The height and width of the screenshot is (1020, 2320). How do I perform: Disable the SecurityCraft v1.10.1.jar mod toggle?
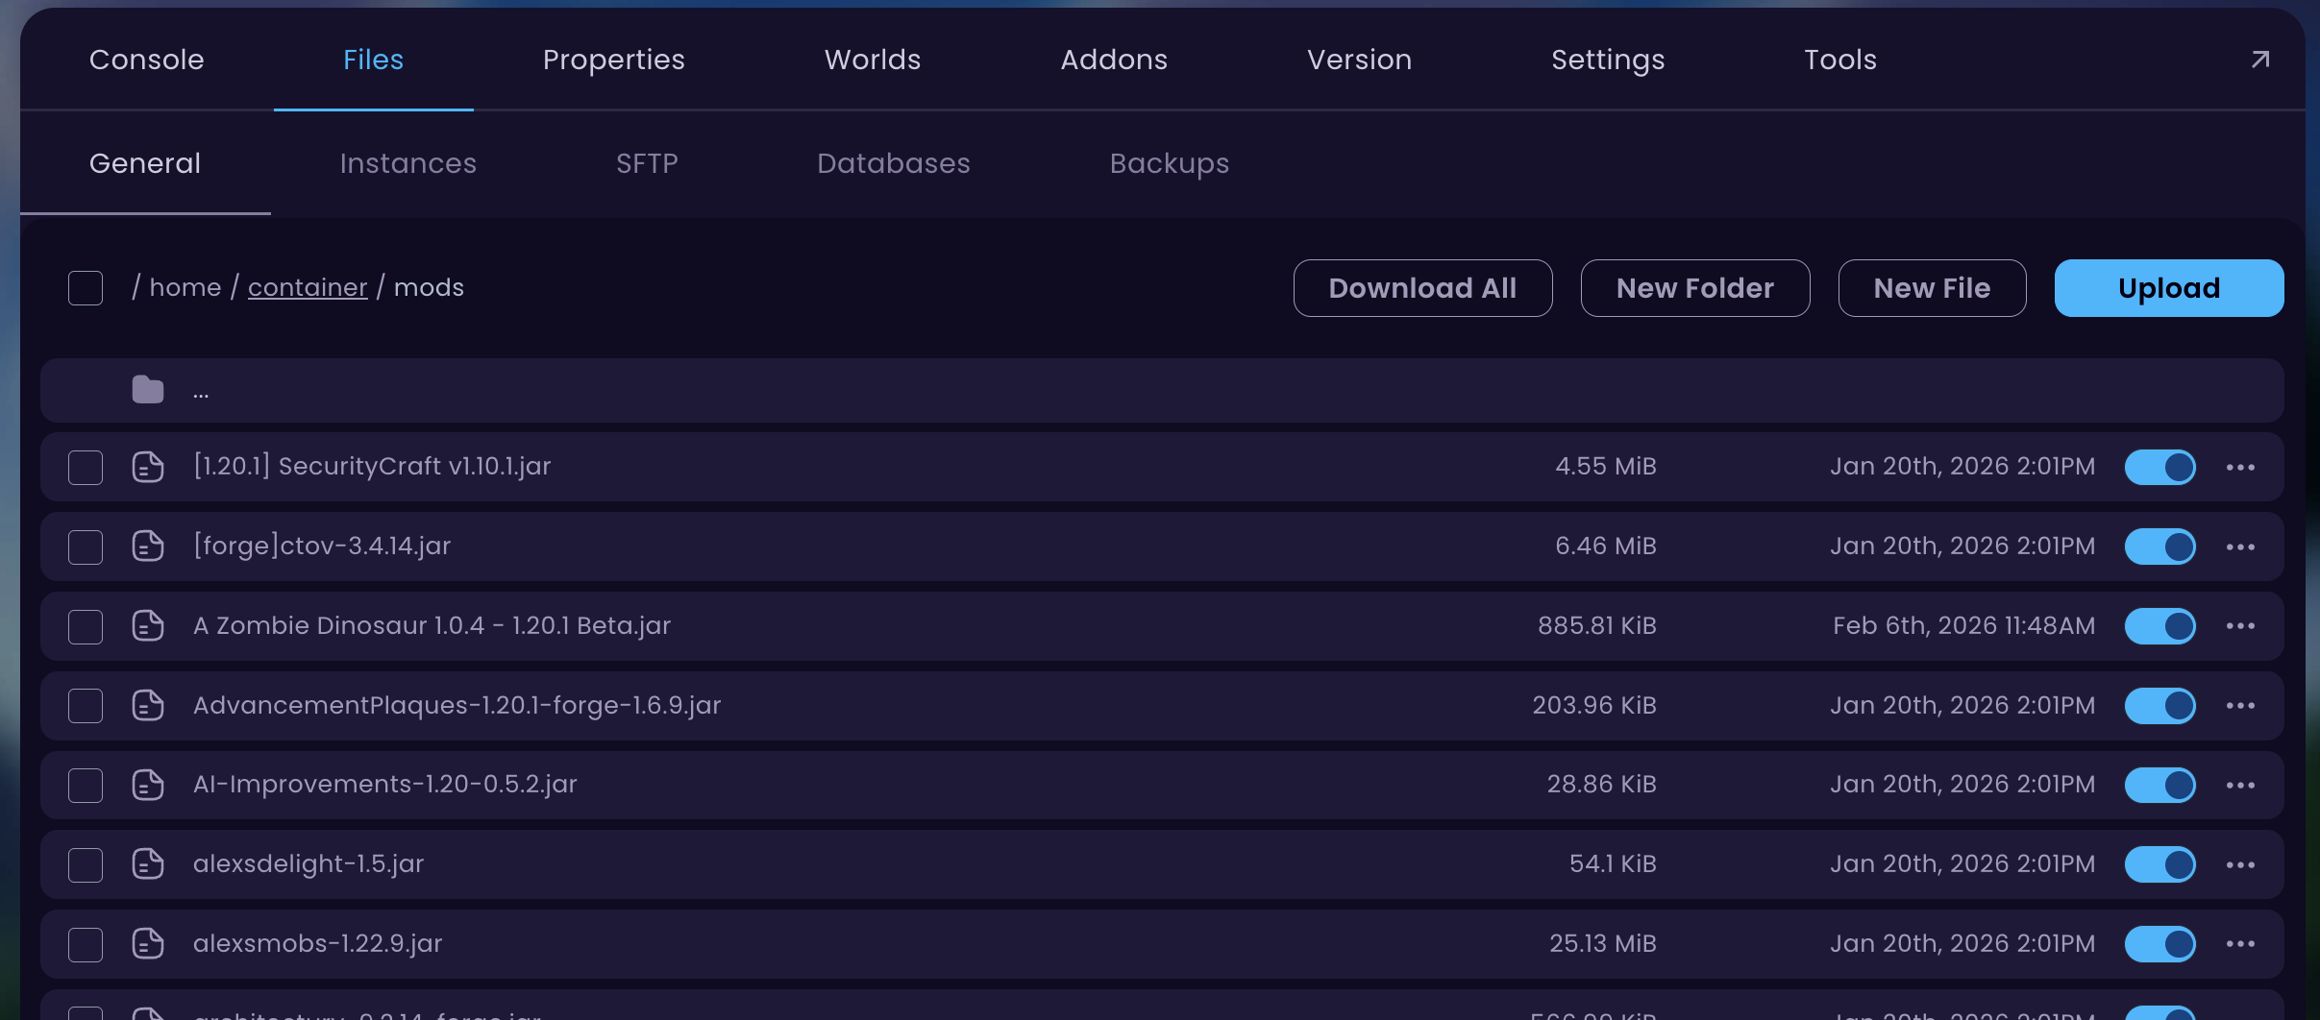click(x=2160, y=468)
